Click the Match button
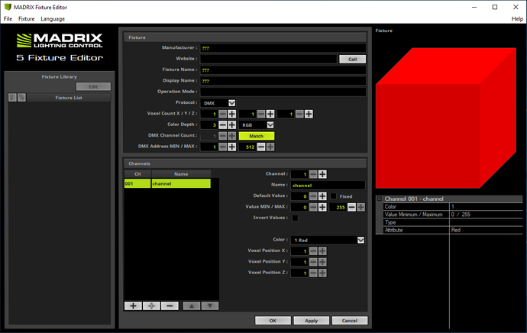Screen dimensions: 527x333 pyautogui.click(x=257, y=136)
